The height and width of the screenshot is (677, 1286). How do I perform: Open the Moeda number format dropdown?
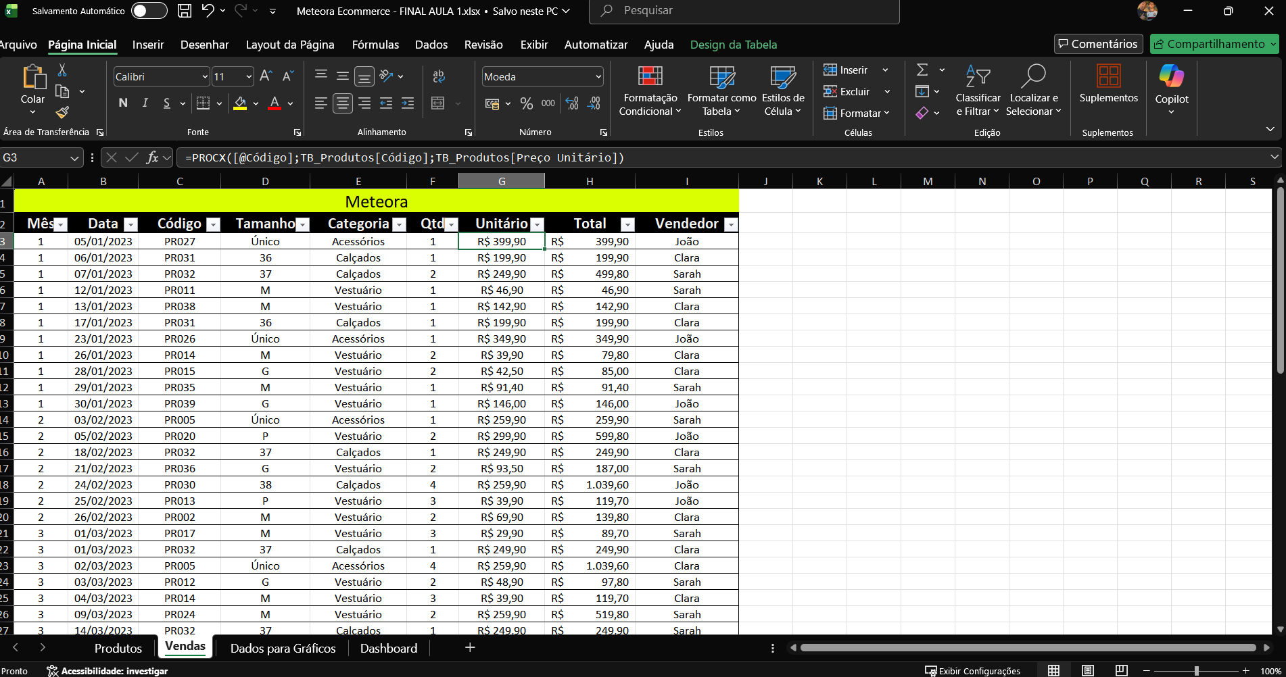tap(598, 77)
